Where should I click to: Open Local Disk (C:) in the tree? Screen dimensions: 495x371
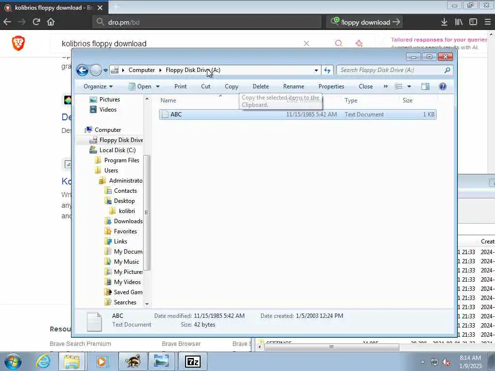click(117, 150)
